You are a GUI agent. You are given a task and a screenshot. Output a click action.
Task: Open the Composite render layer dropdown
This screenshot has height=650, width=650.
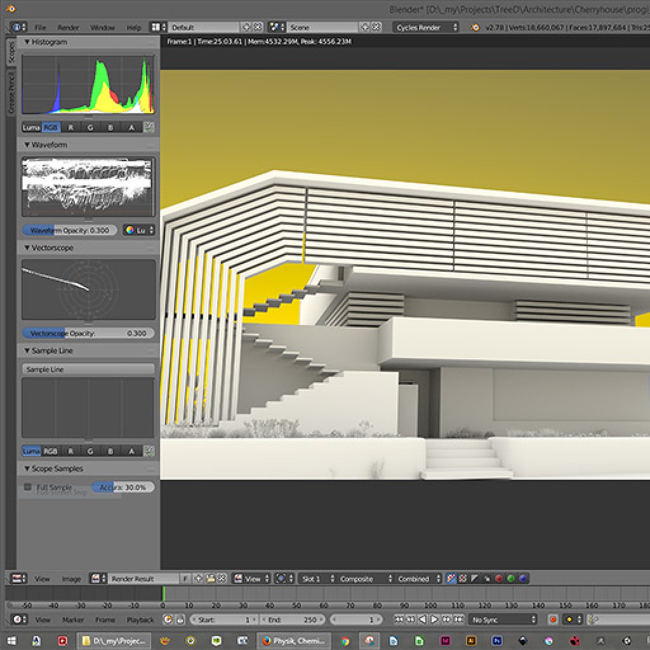tap(363, 579)
